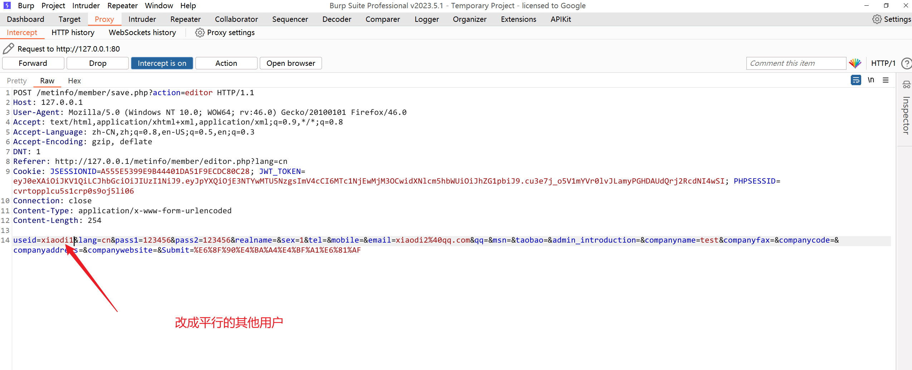Screen dimensions: 912x370
Task: Open the HTTP history sub-tab
Action: 73,33
